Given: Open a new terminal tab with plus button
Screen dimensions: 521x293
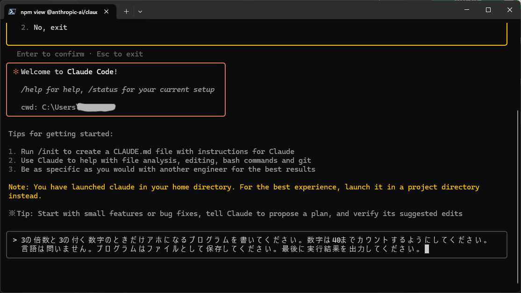Looking at the screenshot, I should coord(126,12).
